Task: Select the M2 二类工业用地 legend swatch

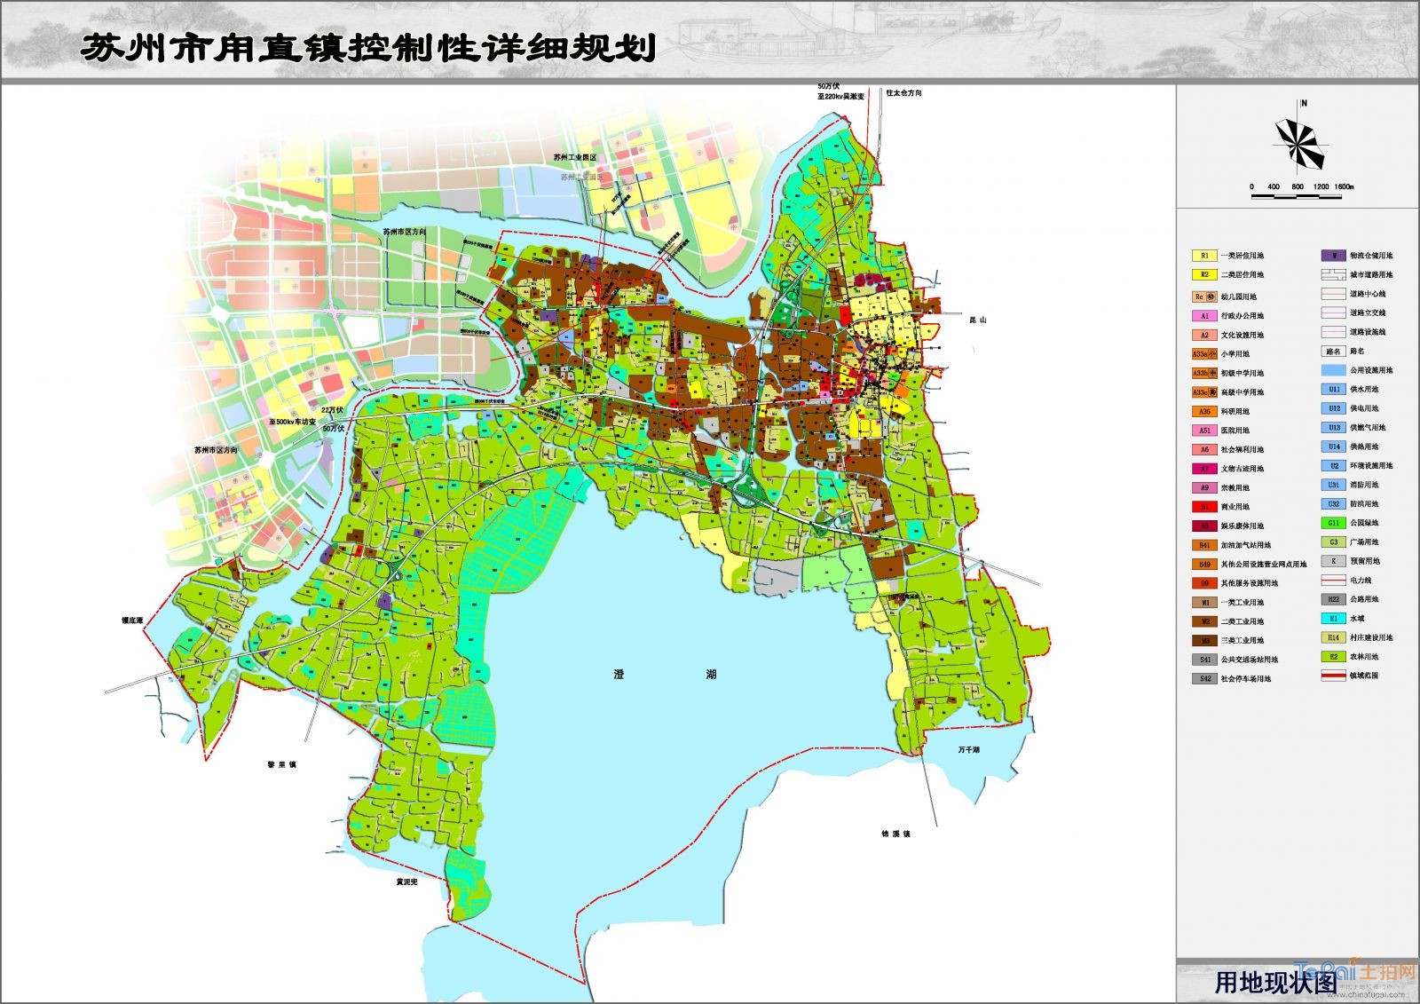Action: click(1204, 622)
